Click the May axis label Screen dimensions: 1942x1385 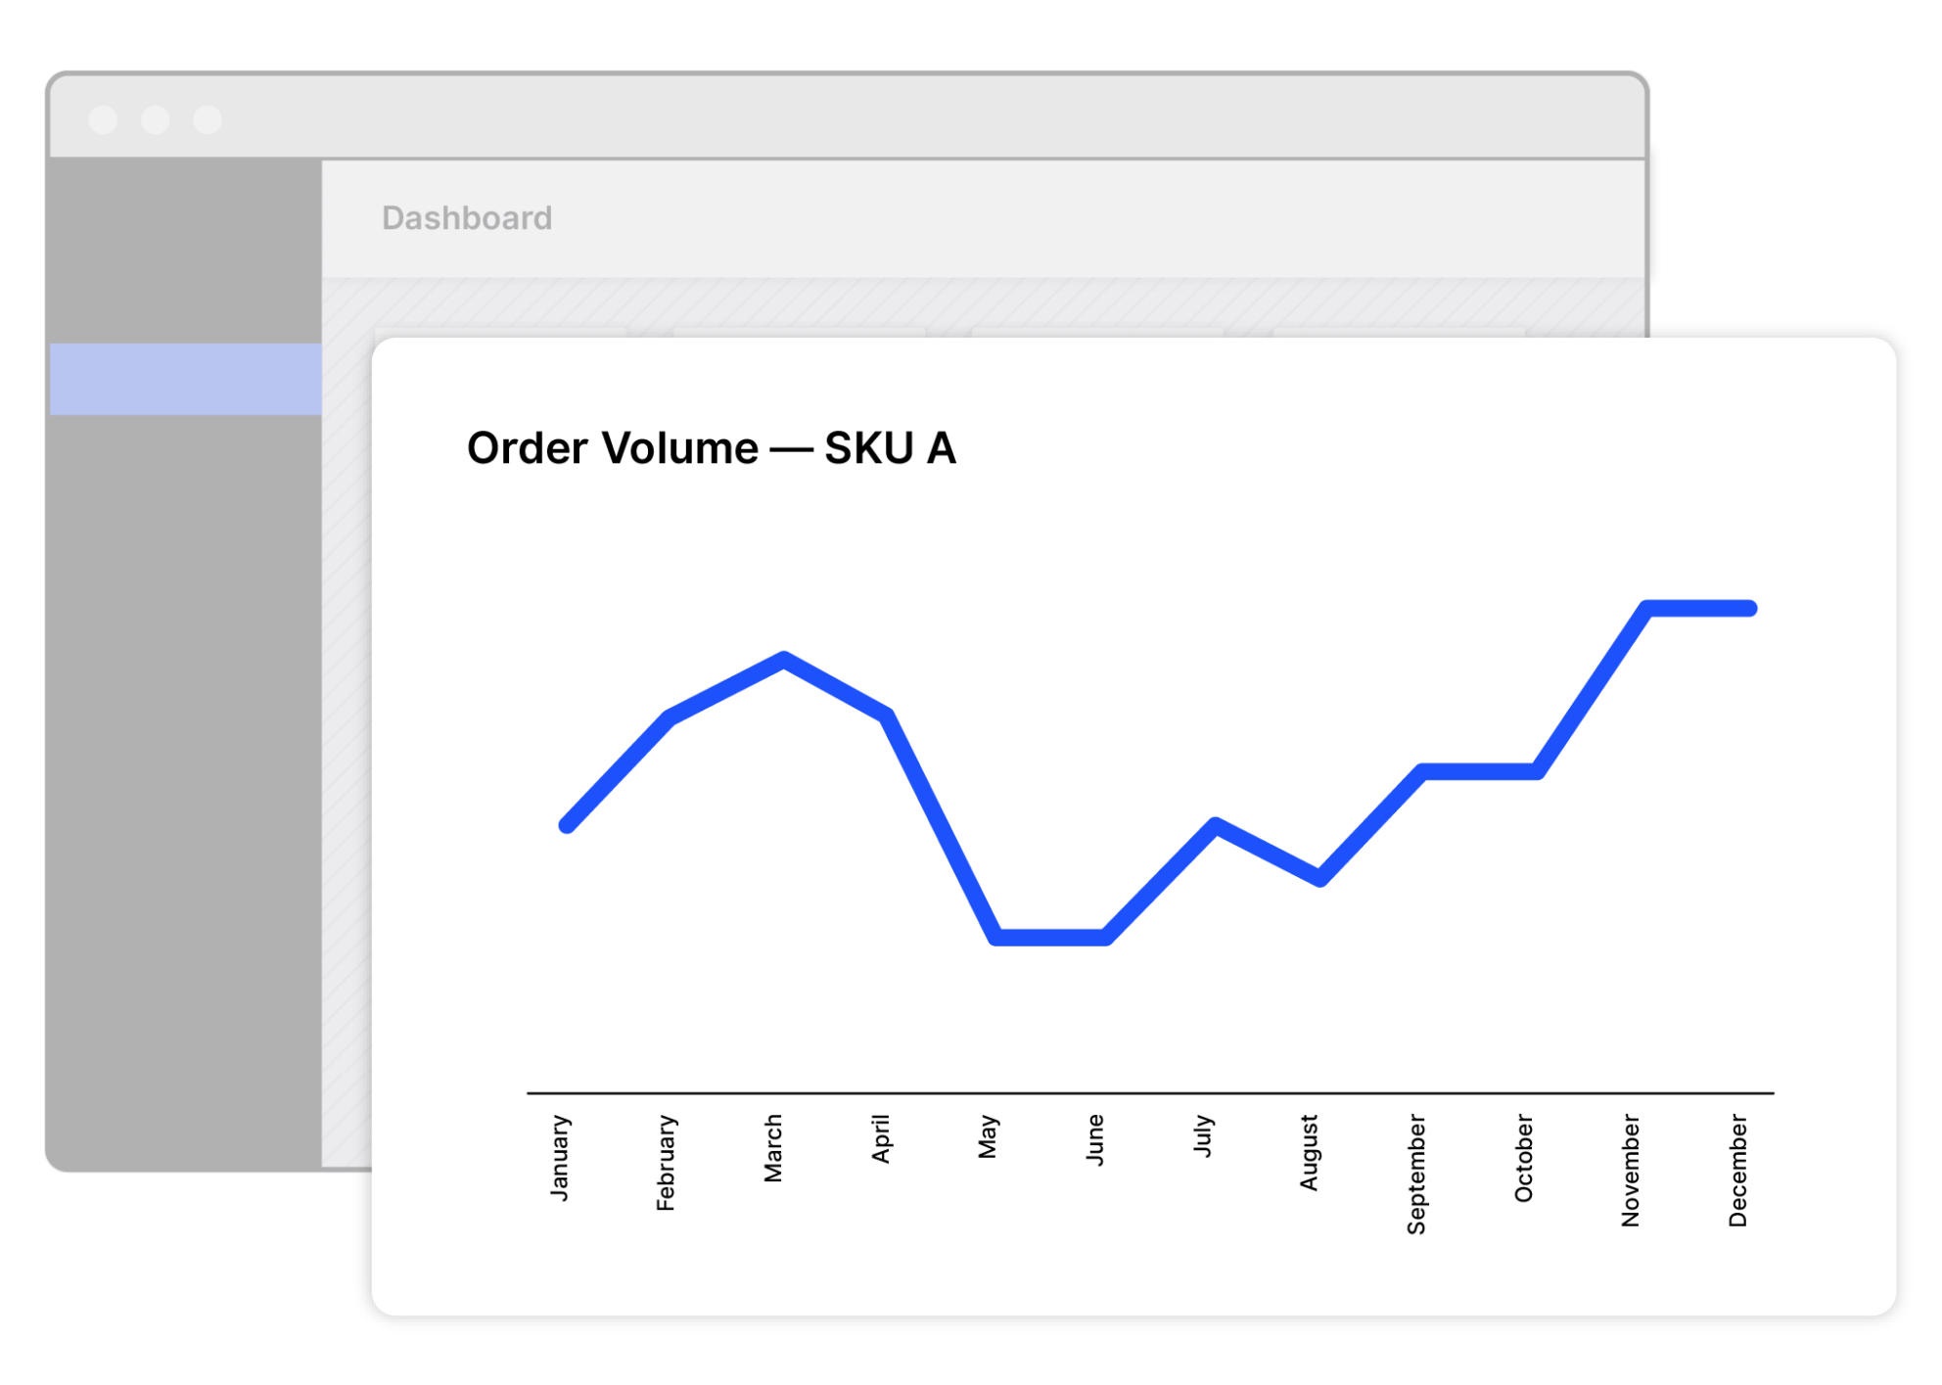989,1135
